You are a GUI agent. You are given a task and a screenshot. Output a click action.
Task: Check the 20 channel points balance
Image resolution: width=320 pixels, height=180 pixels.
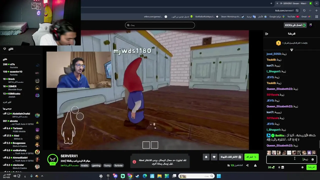tap(271, 167)
